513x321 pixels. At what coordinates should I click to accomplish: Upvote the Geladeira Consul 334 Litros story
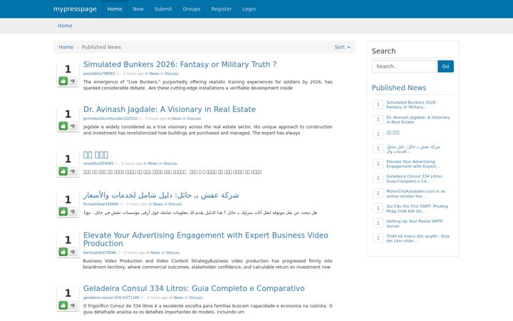63,305
